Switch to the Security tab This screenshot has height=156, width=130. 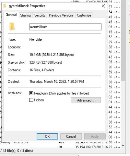(40, 15)
